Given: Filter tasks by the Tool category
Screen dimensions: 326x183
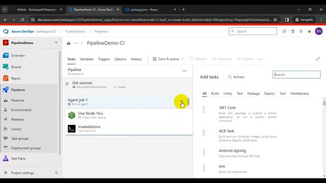Looking at the screenshot, I should (x=283, y=94).
